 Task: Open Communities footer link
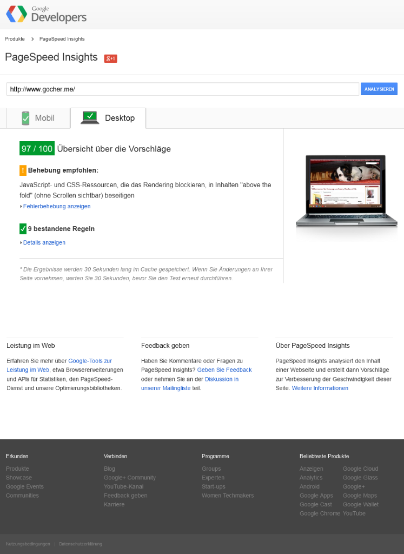[22, 496]
